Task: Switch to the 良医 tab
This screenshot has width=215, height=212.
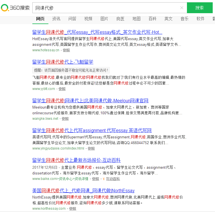Action: 120,19
